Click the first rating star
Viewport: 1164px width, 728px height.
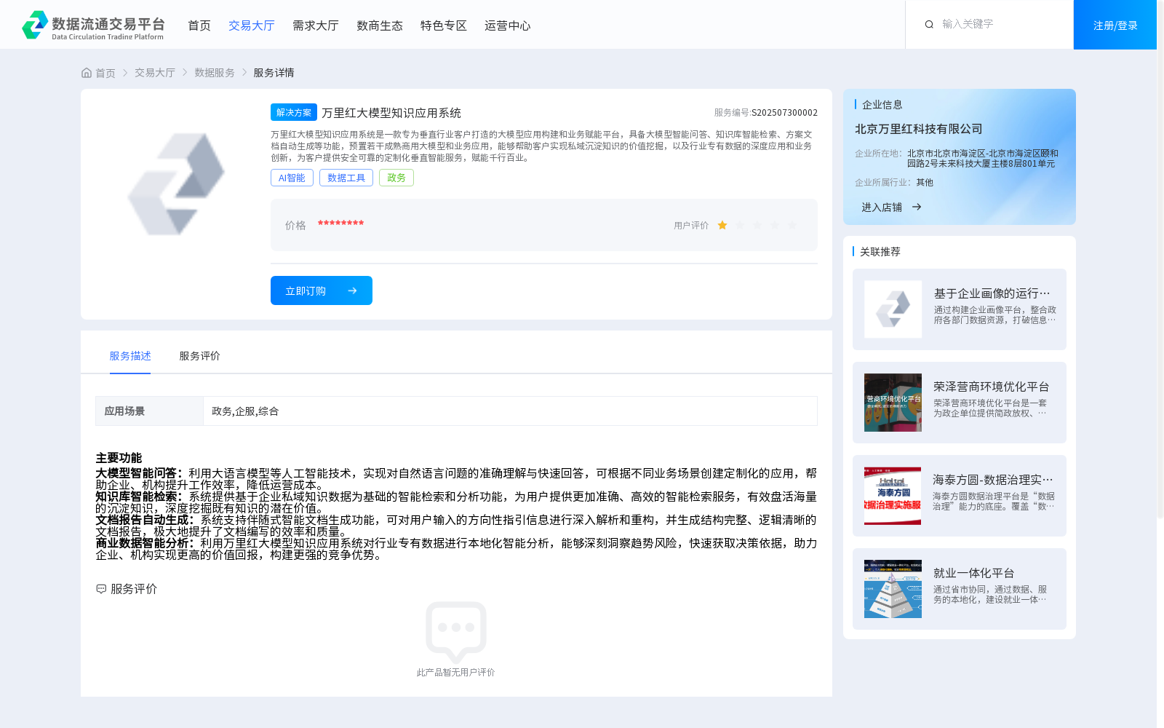[722, 226]
